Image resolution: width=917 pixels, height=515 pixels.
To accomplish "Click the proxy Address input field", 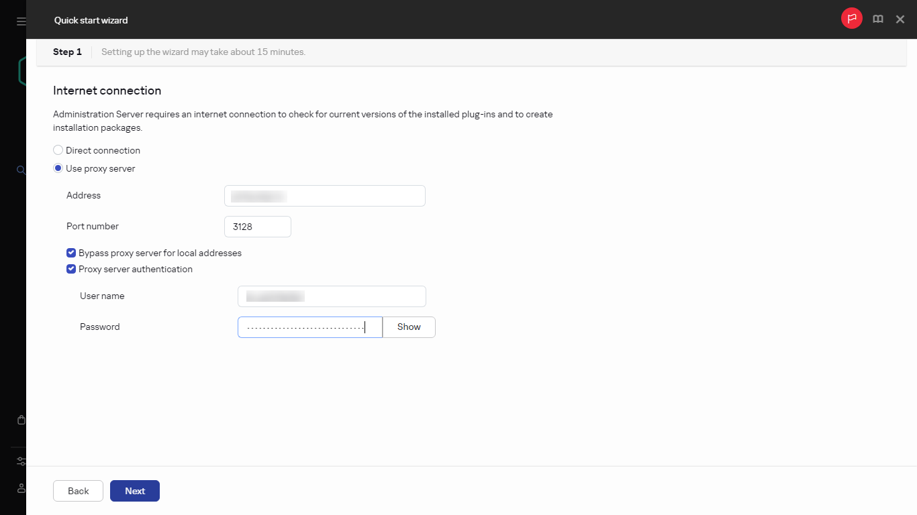I will pyautogui.click(x=324, y=195).
